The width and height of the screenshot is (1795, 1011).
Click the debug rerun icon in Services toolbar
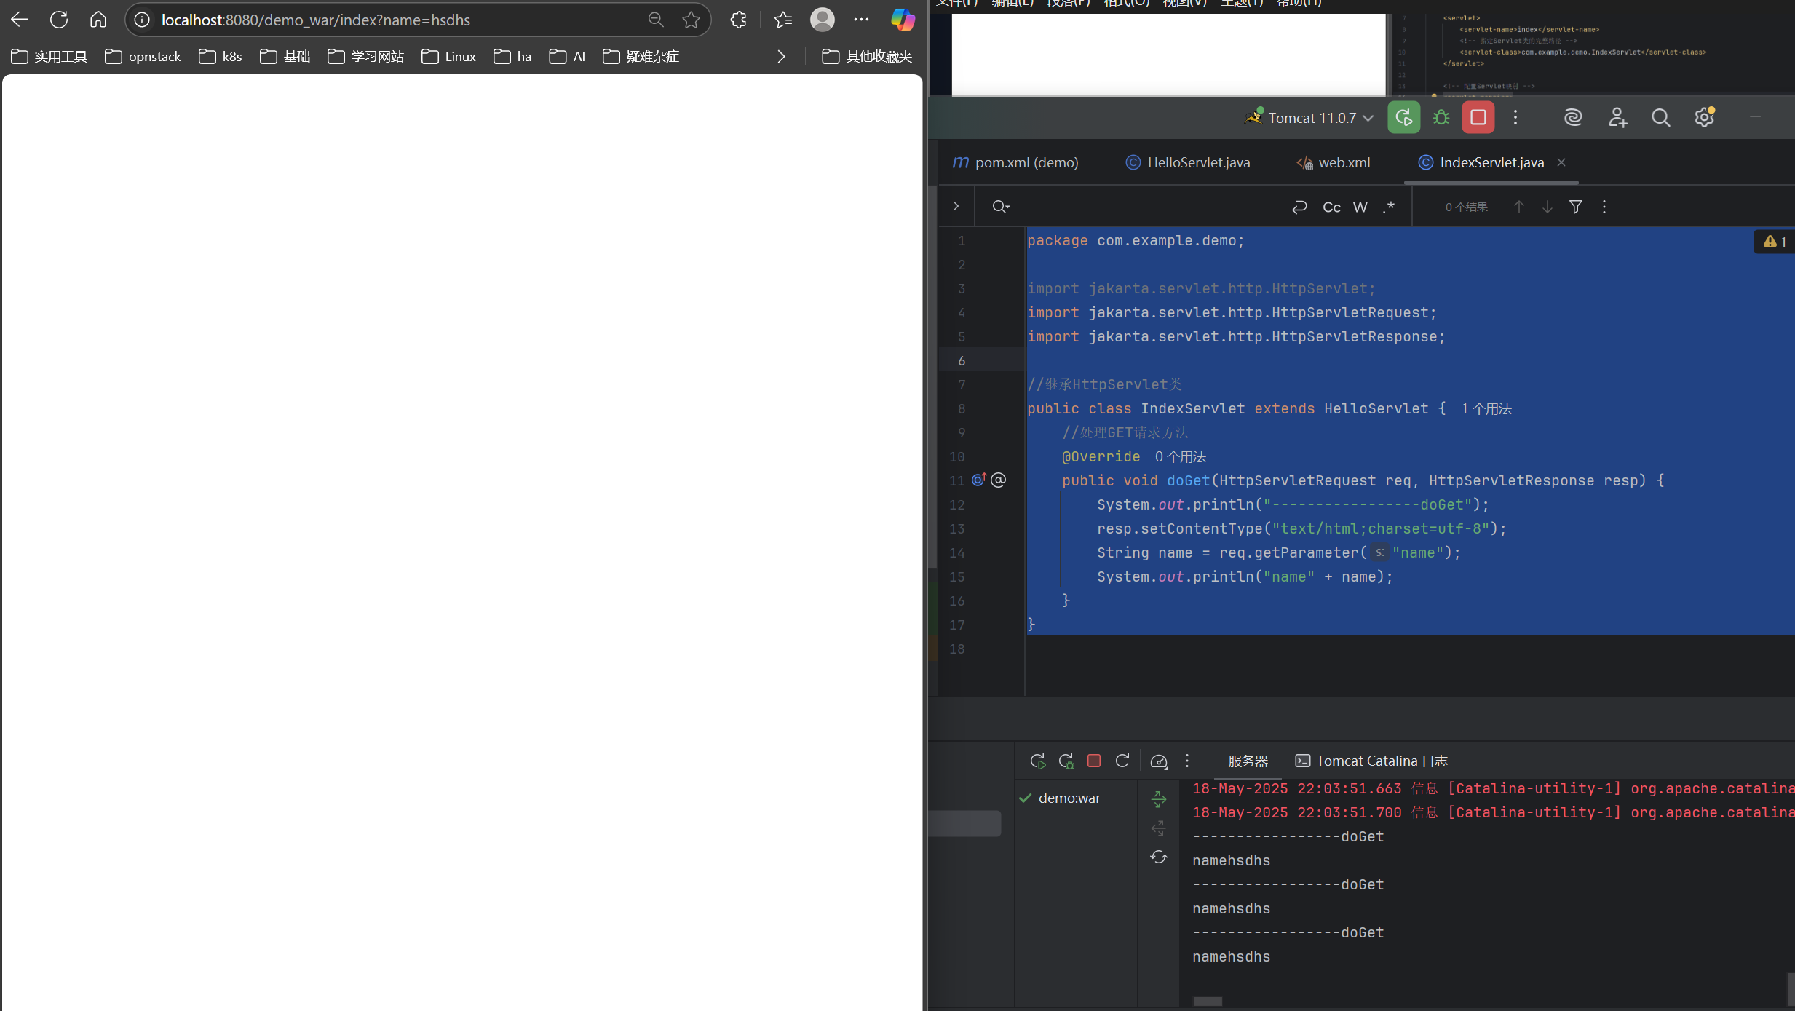pos(1066,761)
